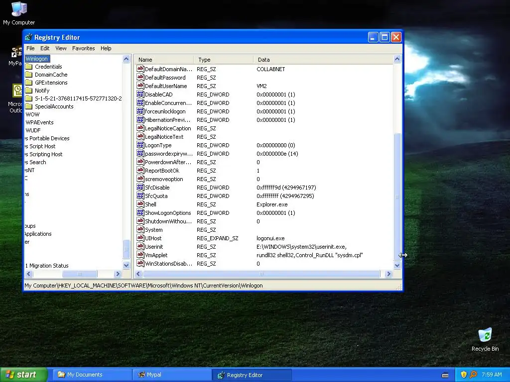This screenshot has width=510, height=382.
Task: Select the WUDF key in tree
Action: pos(33,130)
